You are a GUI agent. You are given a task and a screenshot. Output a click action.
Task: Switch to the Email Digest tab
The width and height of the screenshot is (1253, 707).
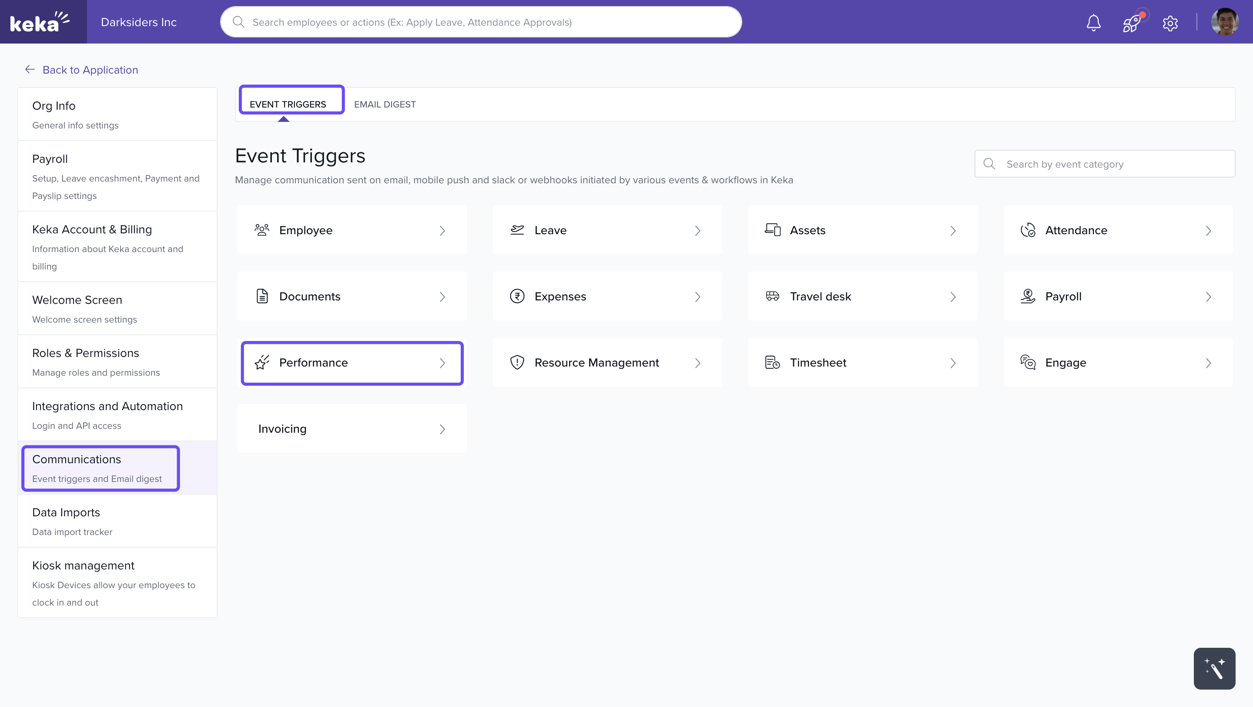point(385,104)
